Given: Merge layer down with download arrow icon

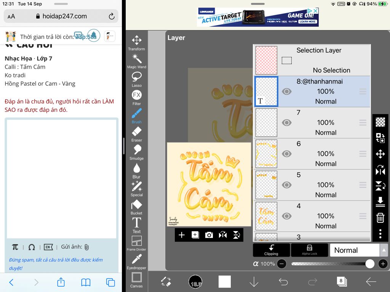Looking at the screenshot, I should pos(380,202).
